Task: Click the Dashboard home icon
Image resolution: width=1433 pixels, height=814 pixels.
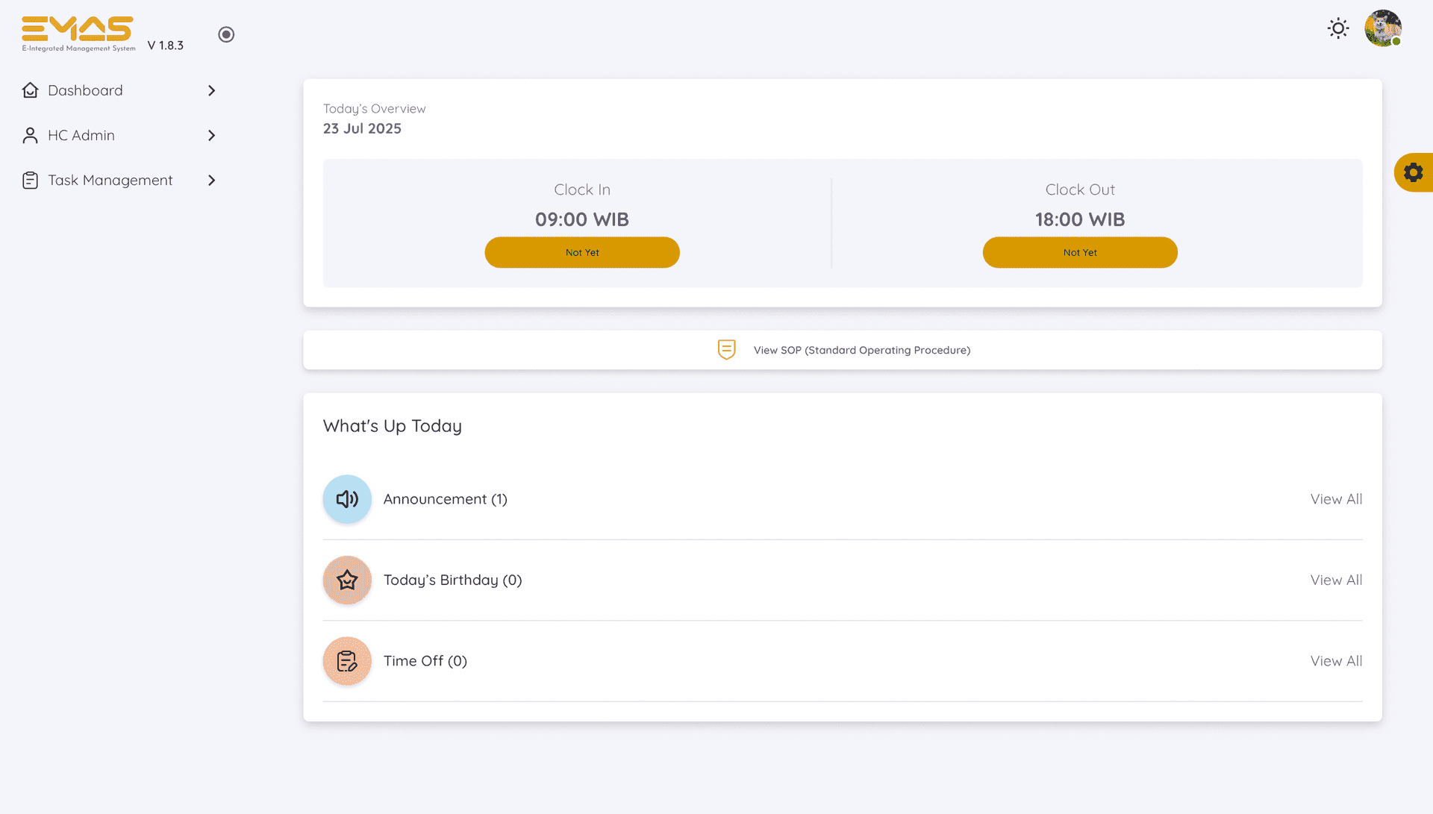Action: point(30,90)
